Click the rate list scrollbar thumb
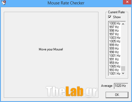132x102 pixels. coord(123,68)
